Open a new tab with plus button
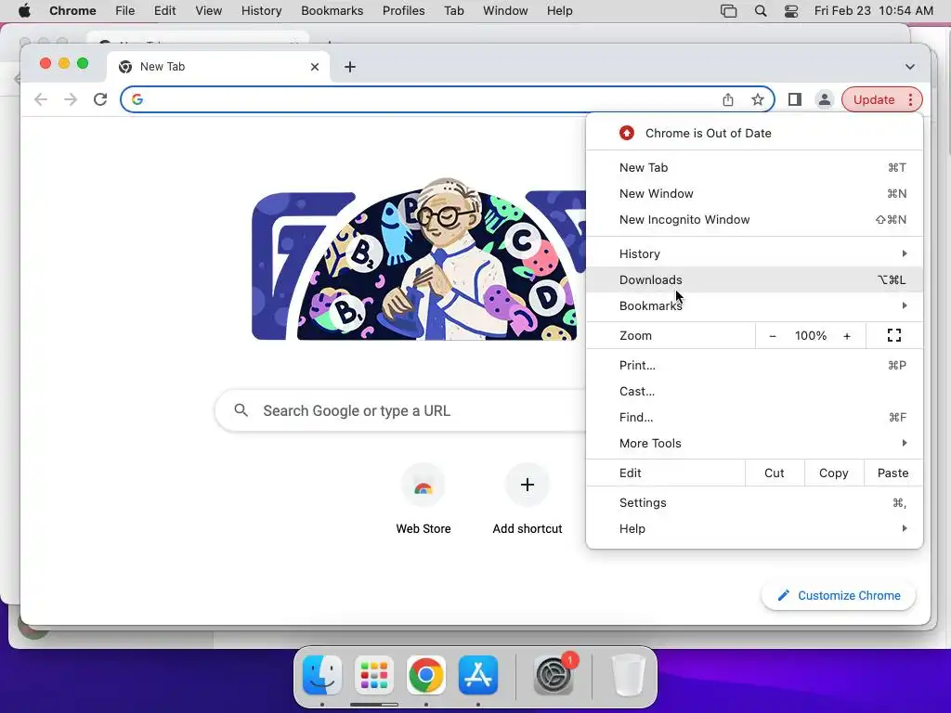The image size is (951, 713). (350, 67)
